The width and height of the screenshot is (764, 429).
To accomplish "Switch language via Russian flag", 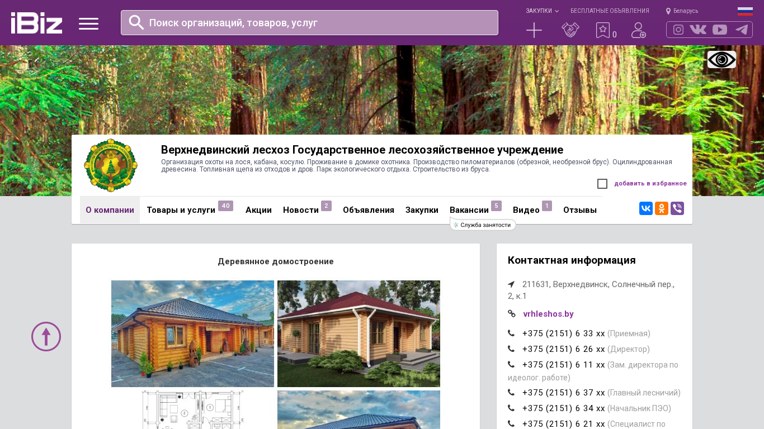I will (x=745, y=11).
